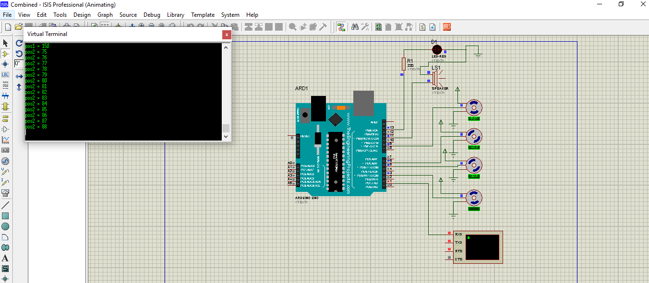This screenshot has height=283, width=649.
Task: Open the Design Explorer toolbar icon
Action: [378, 27]
